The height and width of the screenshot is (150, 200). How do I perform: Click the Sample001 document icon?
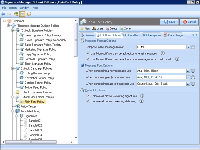tap(25, 120)
